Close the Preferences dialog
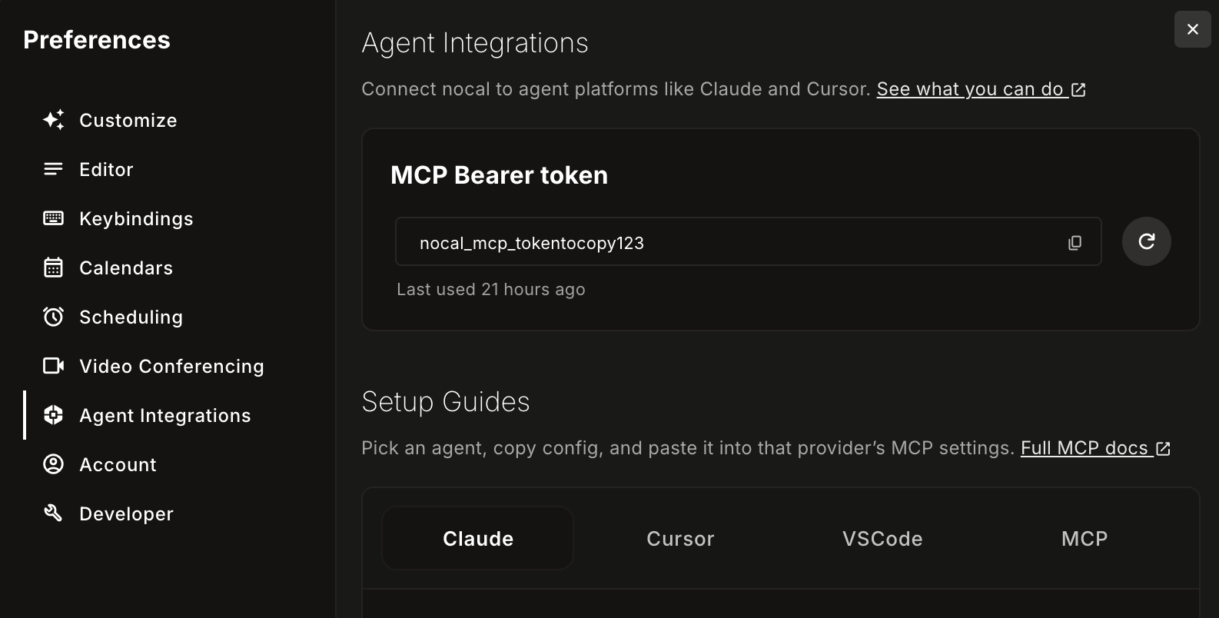This screenshot has height=618, width=1219. [1192, 29]
